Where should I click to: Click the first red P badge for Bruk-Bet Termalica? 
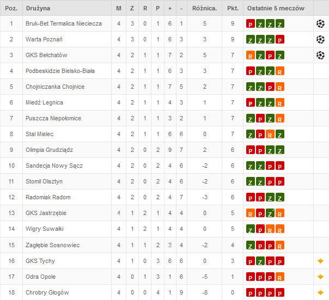coord(251,23)
